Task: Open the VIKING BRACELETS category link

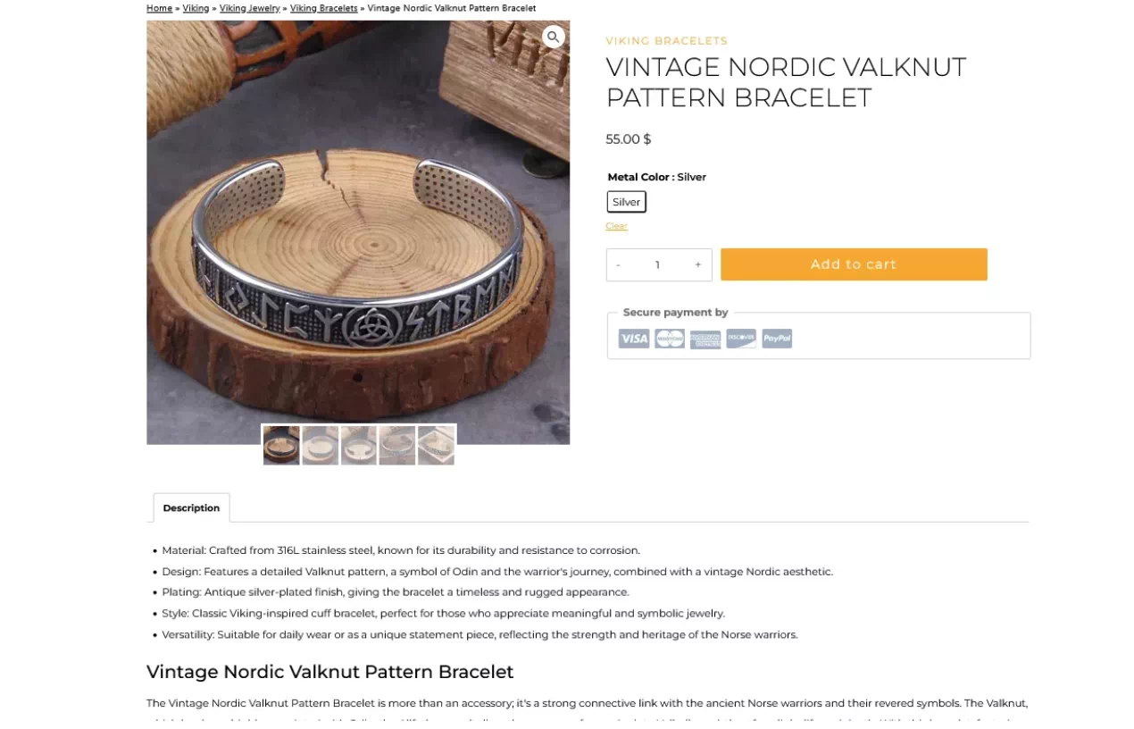Action: tap(666, 40)
